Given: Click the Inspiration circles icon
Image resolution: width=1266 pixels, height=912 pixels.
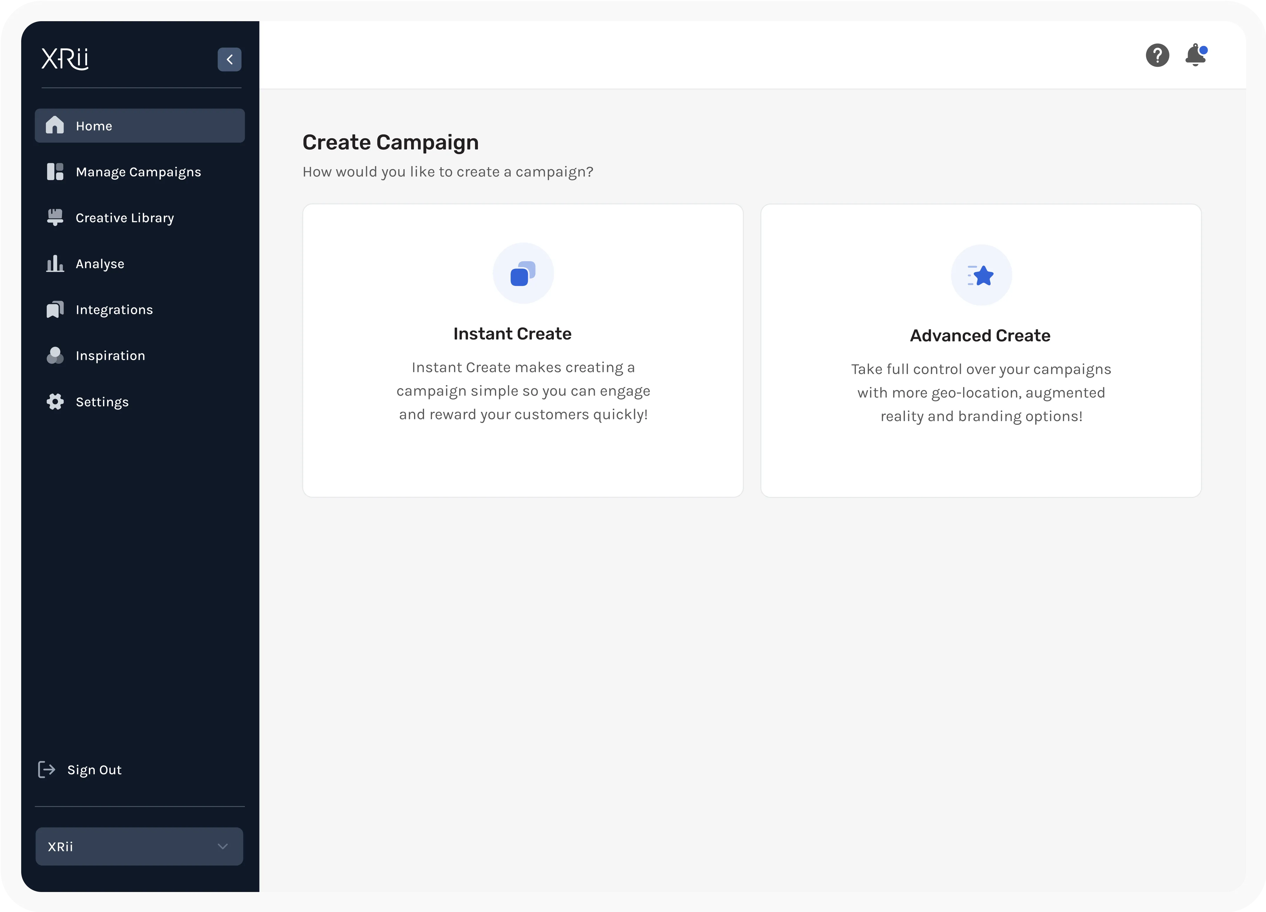Looking at the screenshot, I should click(55, 356).
